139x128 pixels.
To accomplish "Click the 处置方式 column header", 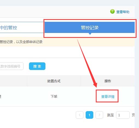I will 54,81.
